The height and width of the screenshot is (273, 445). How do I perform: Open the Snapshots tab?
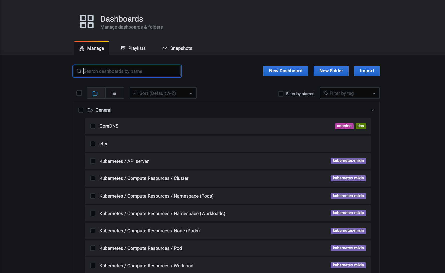pos(177,48)
